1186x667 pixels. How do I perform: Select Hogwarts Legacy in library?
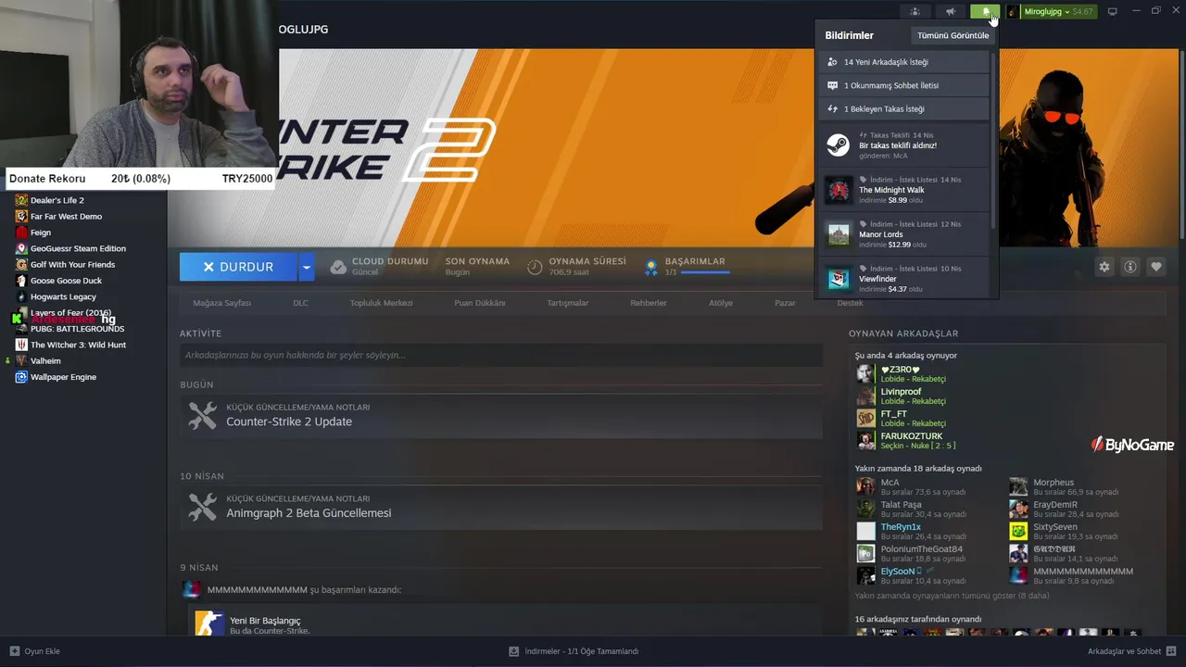[63, 296]
